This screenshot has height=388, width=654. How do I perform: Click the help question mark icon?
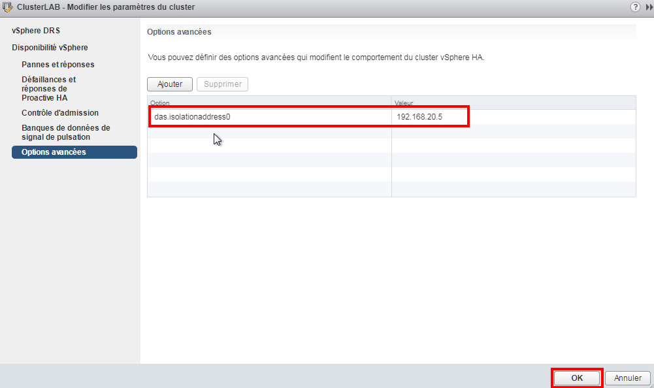click(635, 7)
